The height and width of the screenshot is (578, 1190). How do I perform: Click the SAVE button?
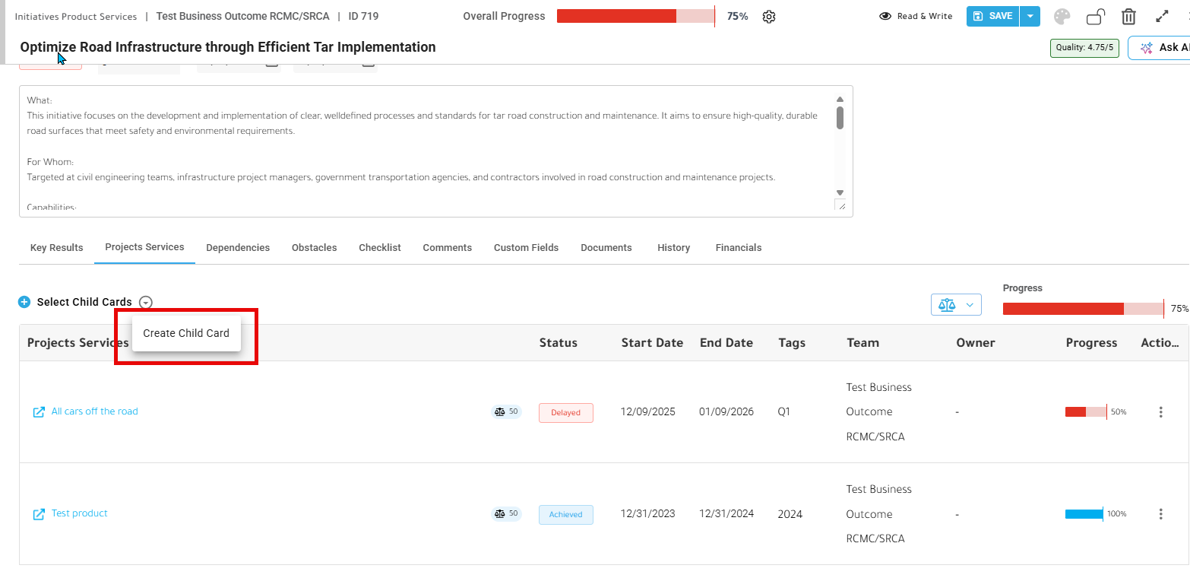[x=992, y=16]
